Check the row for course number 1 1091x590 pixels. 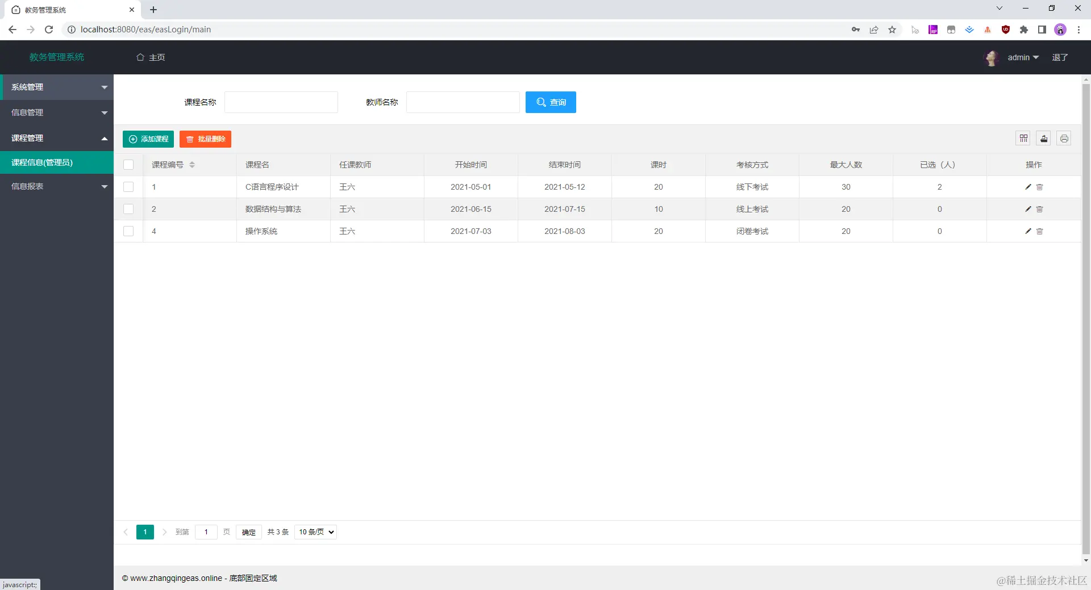pyautogui.click(x=128, y=187)
